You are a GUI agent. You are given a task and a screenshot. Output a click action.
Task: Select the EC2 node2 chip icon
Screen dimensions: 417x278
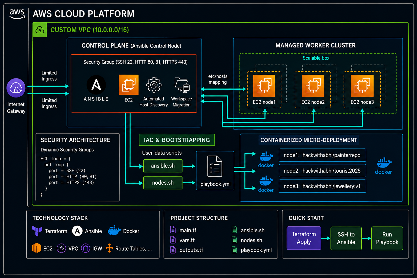tap(313, 86)
